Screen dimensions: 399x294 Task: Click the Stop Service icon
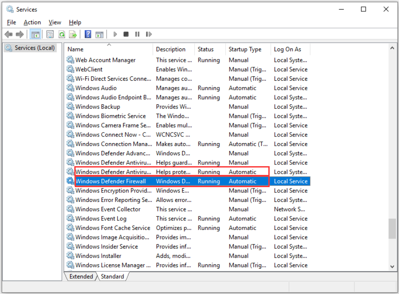click(126, 34)
